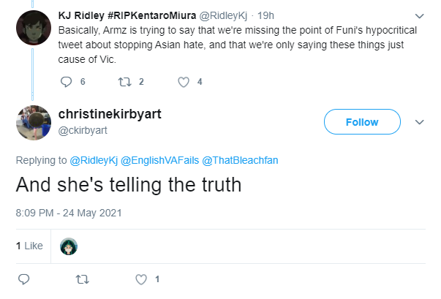The height and width of the screenshot is (299, 441).
Task: Click the @ckirbyart handle
Action: click(x=83, y=130)
